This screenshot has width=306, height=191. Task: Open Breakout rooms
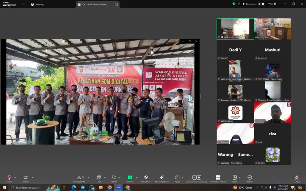coord(218,178)
